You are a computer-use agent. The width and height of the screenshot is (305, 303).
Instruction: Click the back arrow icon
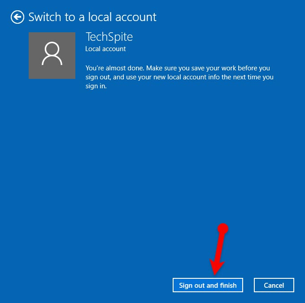pyautogui.click(x=17, y=17)
